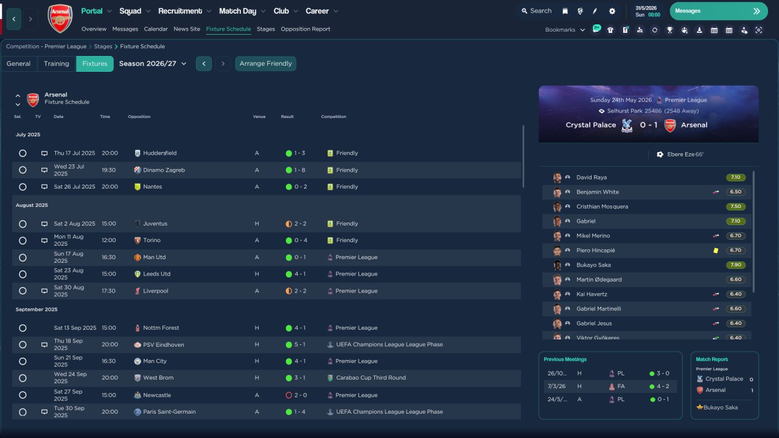Select the Huddersfield fixture radio button
The image size is (779, 438).
[x=23, y=153]
